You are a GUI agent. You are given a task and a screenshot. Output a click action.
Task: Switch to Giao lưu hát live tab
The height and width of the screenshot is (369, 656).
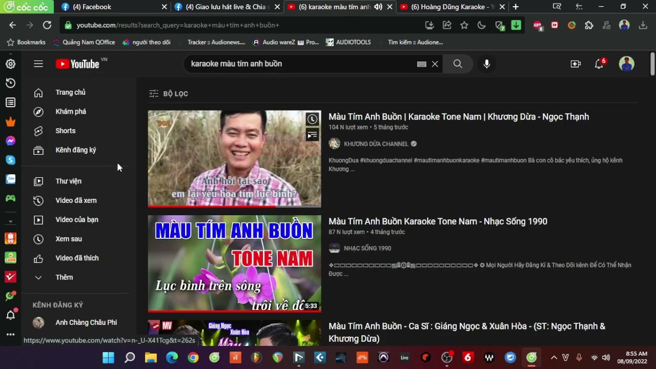click(226, 7)
